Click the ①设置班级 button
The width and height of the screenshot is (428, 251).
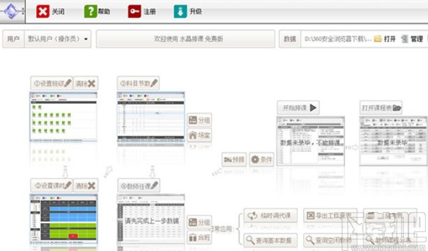tap(52, 83)
